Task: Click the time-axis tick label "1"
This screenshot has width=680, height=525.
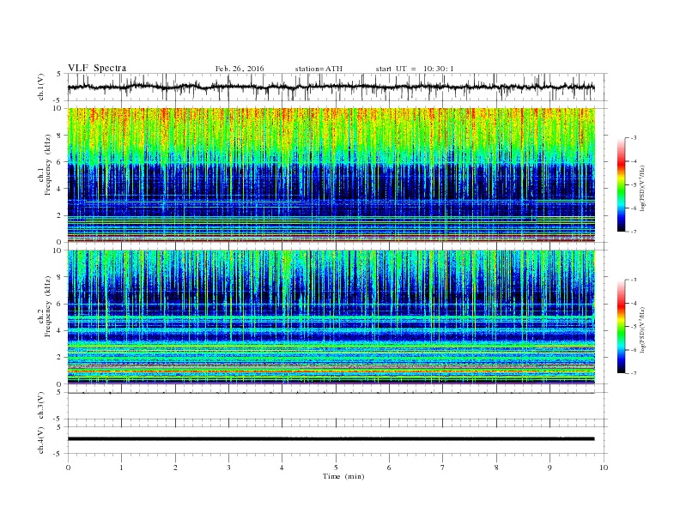Action: click(121, 468)
